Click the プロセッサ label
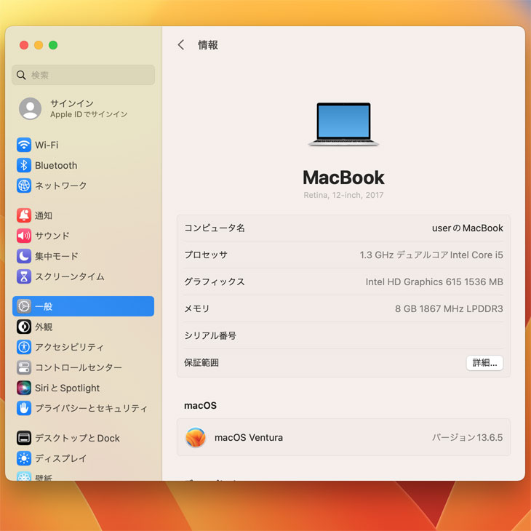Viewport: 531px width, 531px height. point(206,255)
